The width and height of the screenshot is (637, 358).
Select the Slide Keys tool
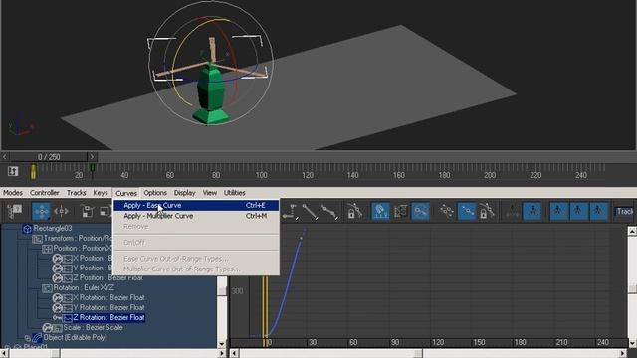tap(62, 211)
